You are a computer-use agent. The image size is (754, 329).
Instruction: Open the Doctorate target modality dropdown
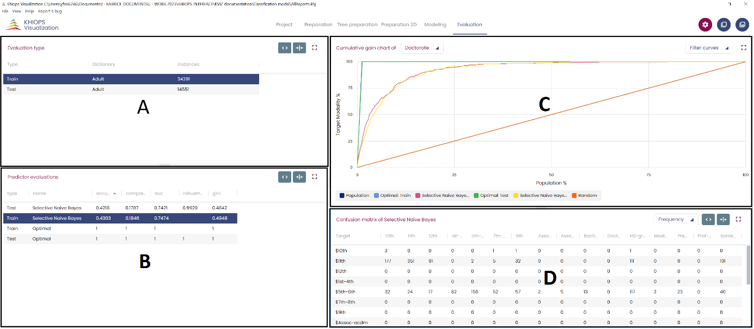[422, 48]
